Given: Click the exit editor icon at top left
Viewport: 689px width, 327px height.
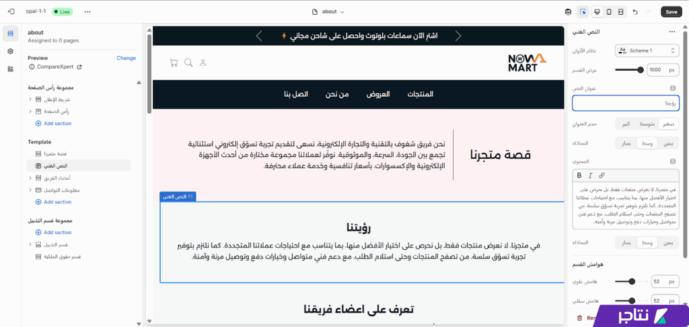Looking at the screenshot, I should pos(11,11).
